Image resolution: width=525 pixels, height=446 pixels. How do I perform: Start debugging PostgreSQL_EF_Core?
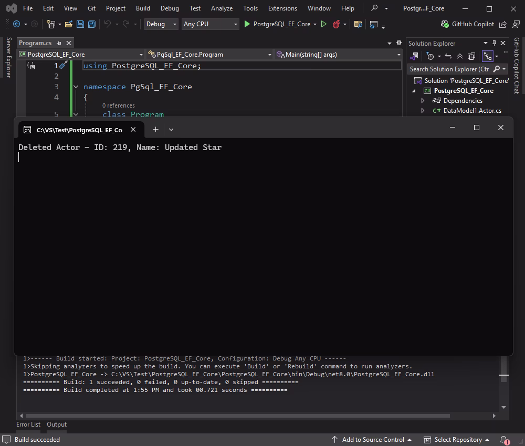tap(247, 24)
